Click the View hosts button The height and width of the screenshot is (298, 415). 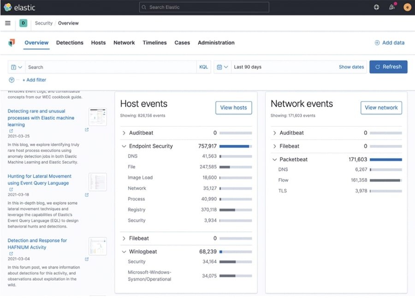click(x=234, y=107)
